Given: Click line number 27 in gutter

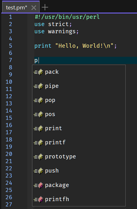Looking at the screenshot, I should [9, 205].
